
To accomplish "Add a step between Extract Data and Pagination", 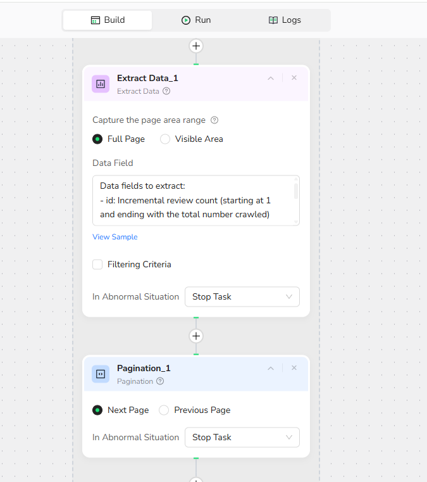I will click(196, 336).
